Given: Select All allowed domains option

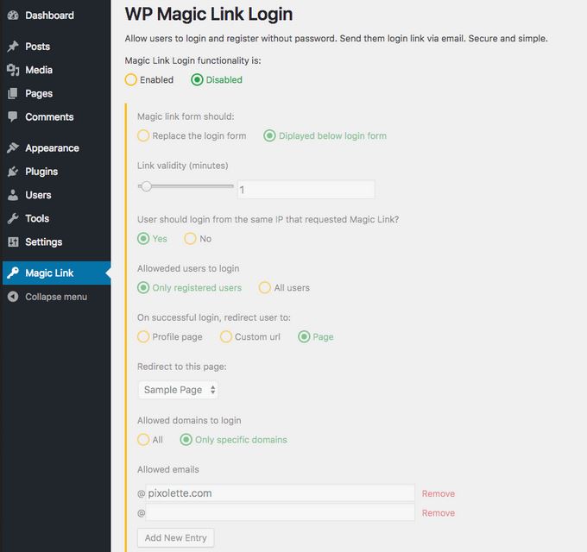Looking at the screenshot, I should coord(143,439).
